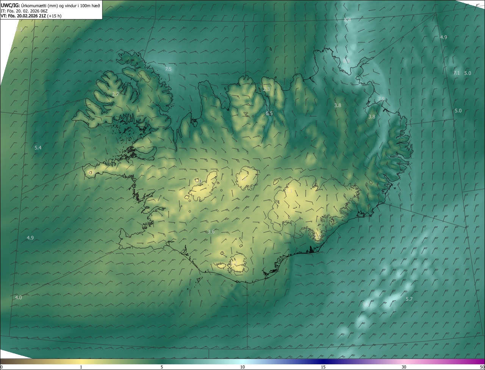Screen dimensions: 485x370
Task: Click the 2.3 value label on the map
Action: pos(266,89)
